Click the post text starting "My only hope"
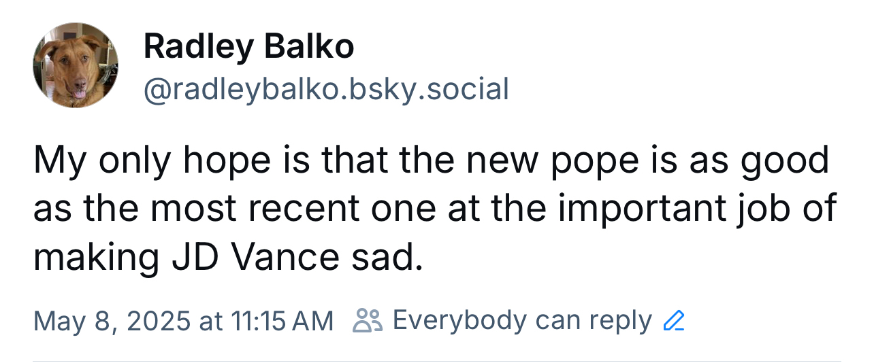The width and height of the screenshot is (874, 363). (432, 208)
